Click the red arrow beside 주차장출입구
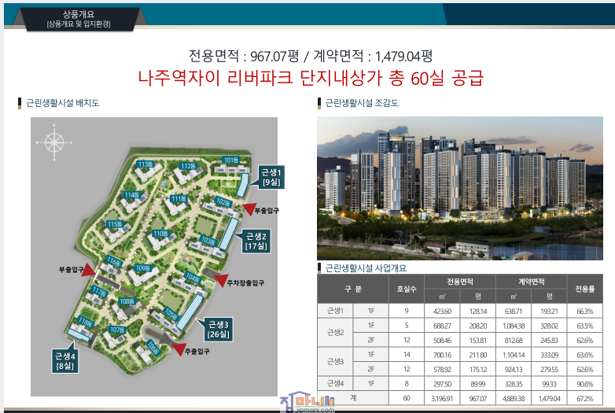615x413 pixels. click(x=221, y=279)
